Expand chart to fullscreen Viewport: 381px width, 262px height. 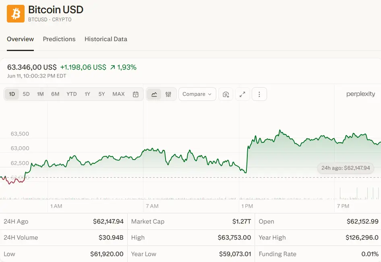pos(242,94)
